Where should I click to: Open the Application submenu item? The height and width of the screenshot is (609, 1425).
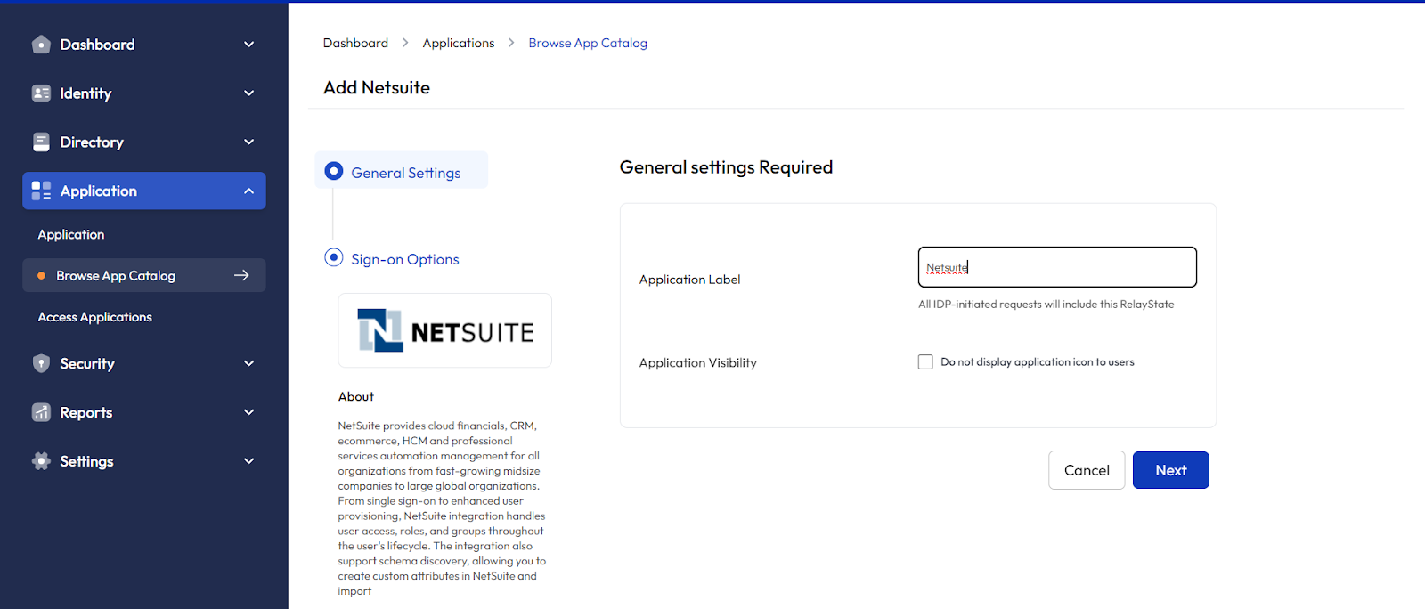coord(71,235)
